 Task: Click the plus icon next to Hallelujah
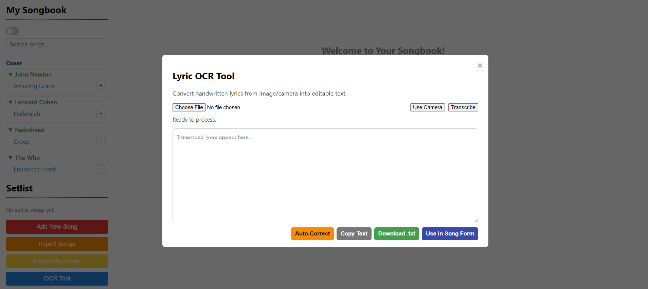[x=101, y=113]
